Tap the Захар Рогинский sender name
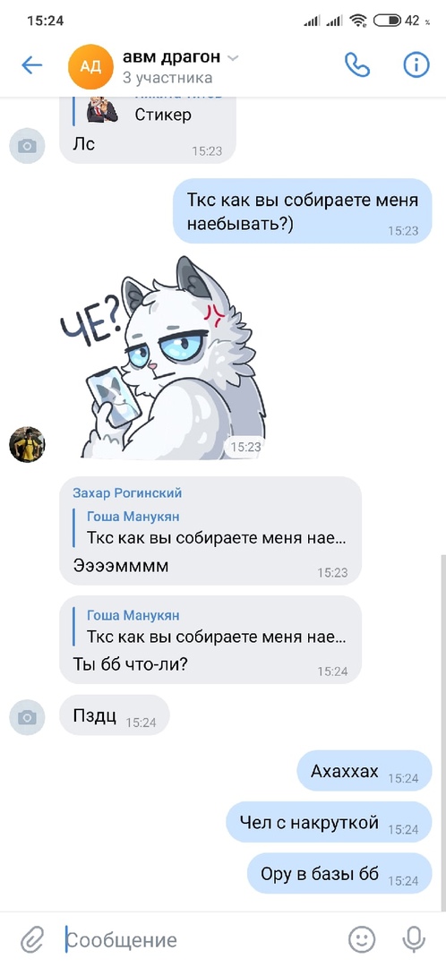 pos(128,493)
